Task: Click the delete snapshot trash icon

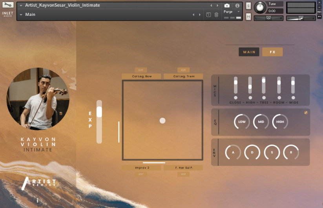Action: 216,15
